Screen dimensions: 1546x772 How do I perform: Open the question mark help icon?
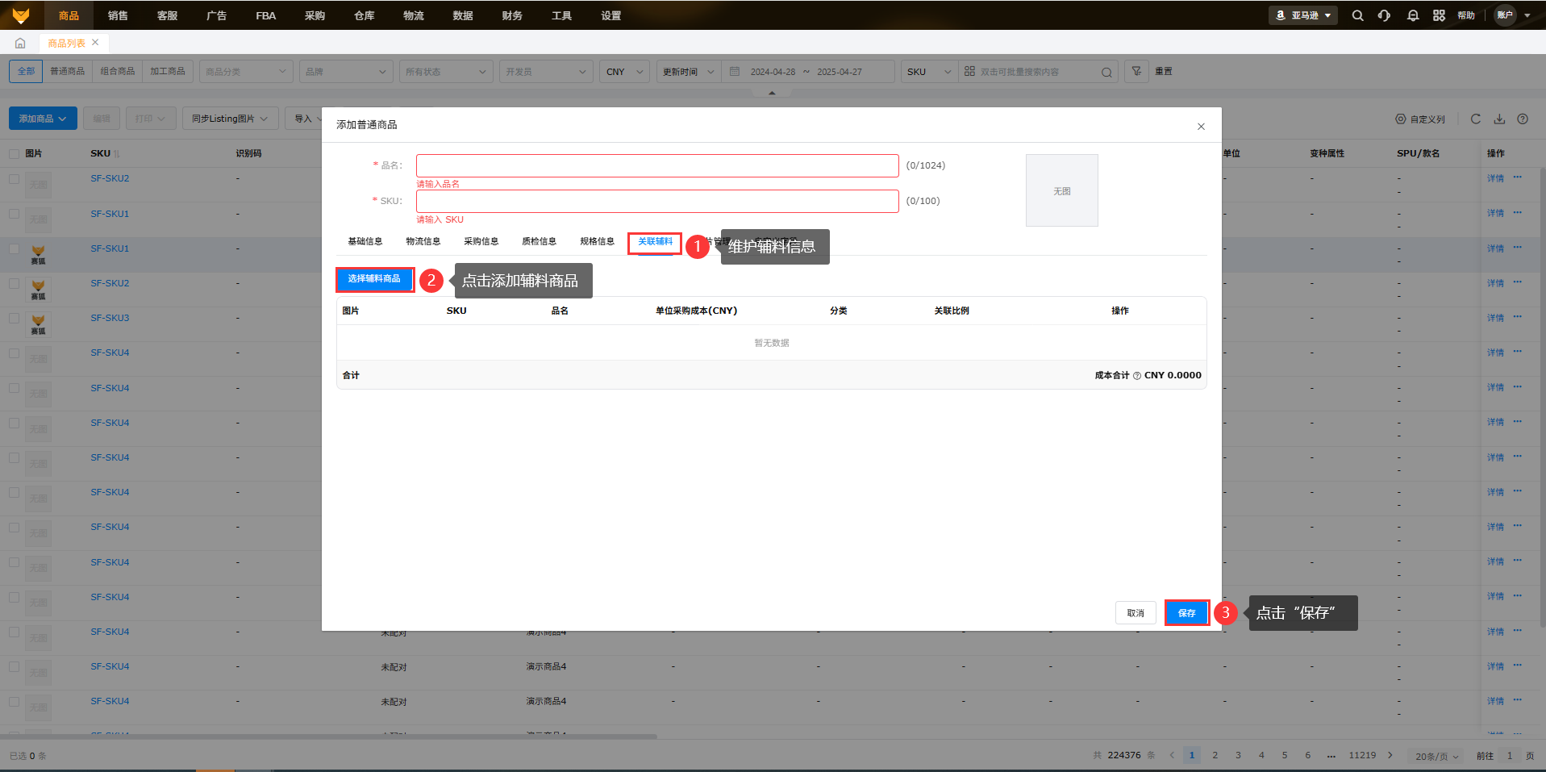[x=1523, y=119]
